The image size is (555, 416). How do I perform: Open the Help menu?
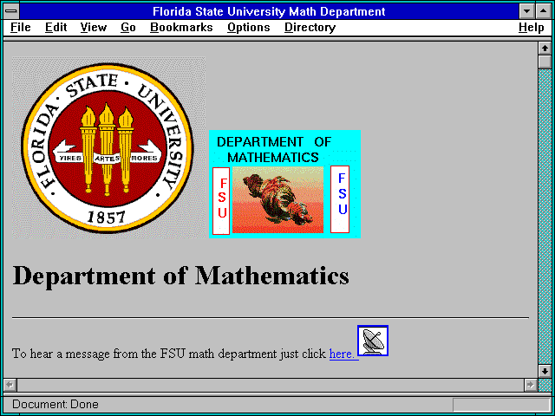click(x=531, y=27)
